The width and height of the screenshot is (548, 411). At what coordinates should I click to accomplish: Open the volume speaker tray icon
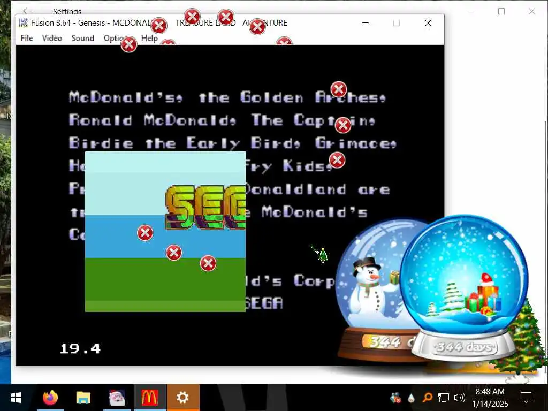(x=459, y=398)
